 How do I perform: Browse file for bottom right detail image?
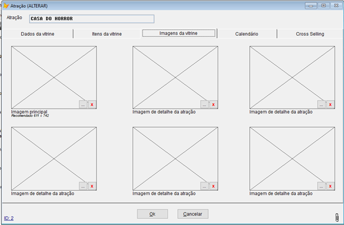(322, 186)
